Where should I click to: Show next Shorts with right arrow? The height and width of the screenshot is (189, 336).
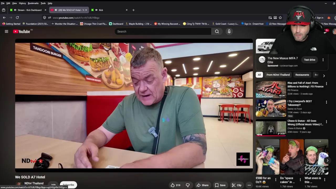click(x=327, y=160)
